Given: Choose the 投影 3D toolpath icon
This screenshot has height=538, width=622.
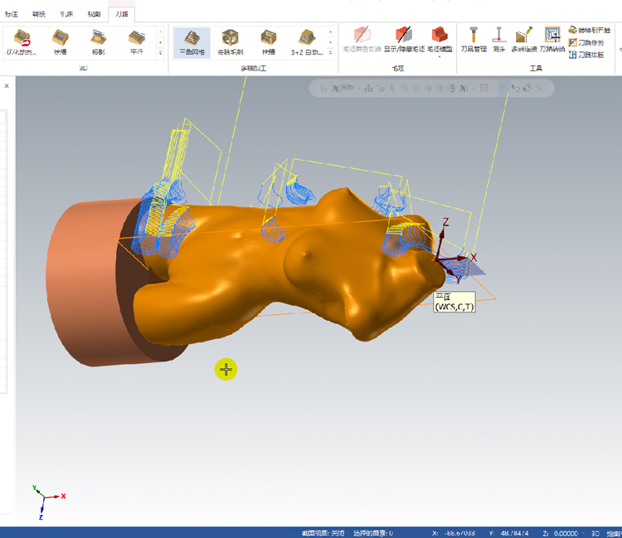Looking at the screenshot, I should click(99, 42).
